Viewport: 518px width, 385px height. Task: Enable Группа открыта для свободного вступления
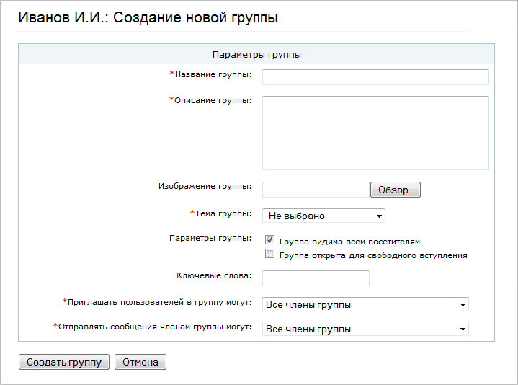coord(270,255)
